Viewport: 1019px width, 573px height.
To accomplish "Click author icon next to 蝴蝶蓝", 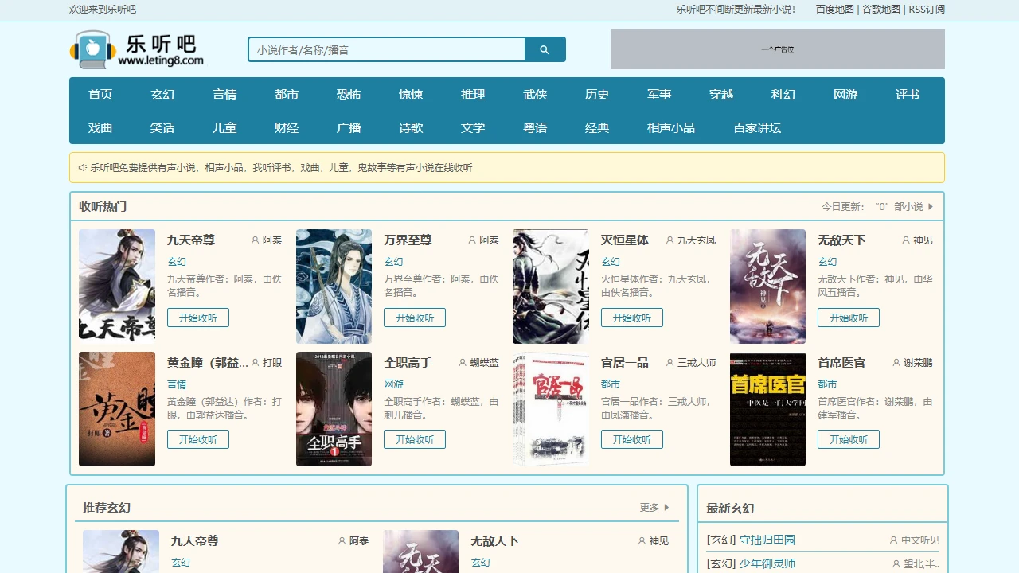I will coord(463,363).
